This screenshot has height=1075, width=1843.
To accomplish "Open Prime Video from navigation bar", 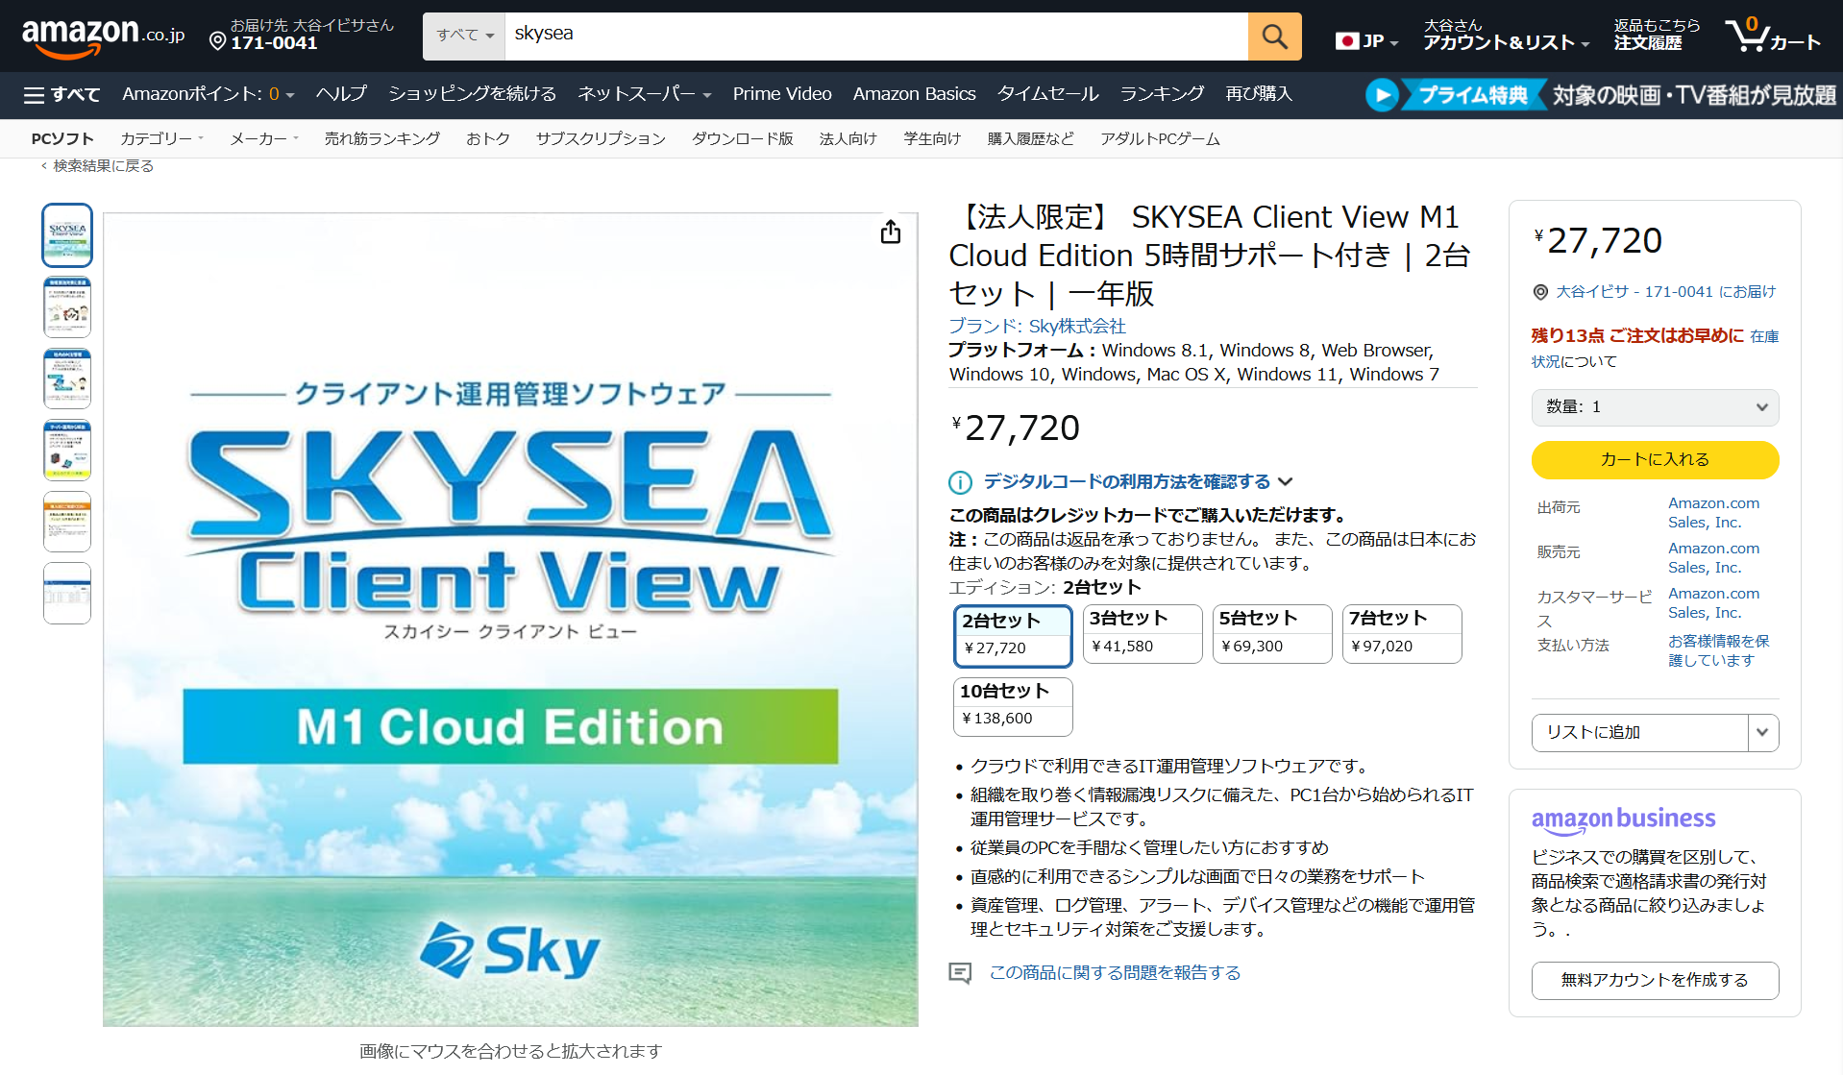I will 782,94.
